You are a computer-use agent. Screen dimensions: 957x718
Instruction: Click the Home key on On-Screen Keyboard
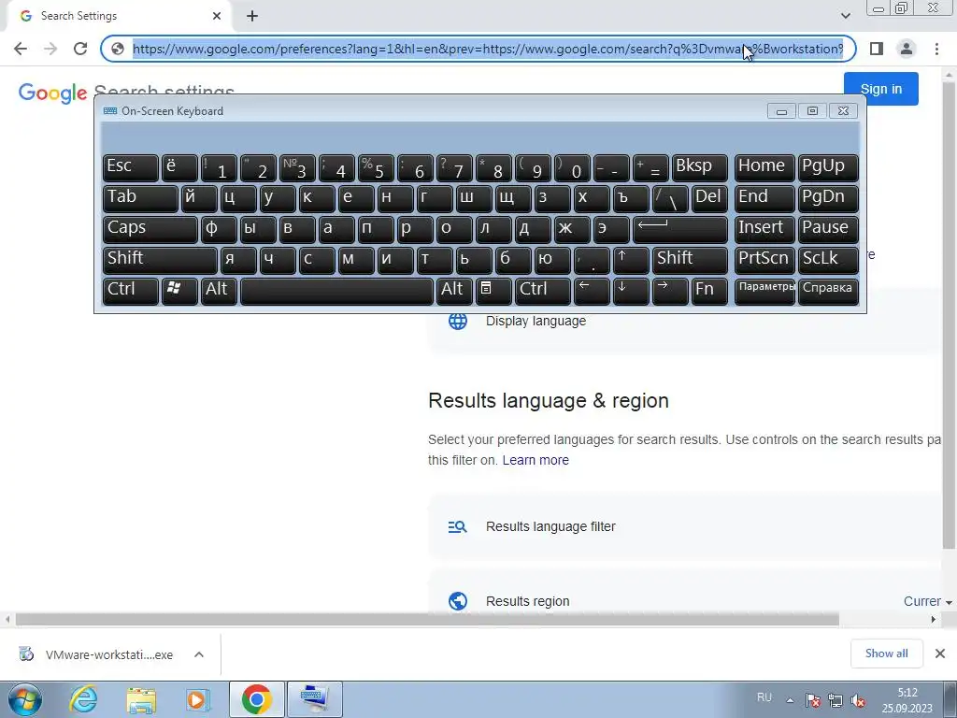coord(764,168)
